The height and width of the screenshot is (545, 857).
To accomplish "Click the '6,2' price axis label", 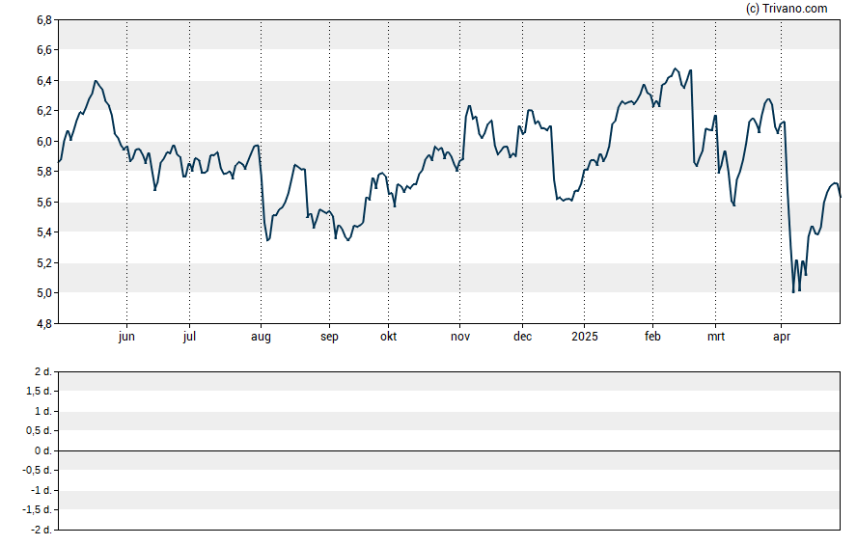I will (x=44, y=111).
